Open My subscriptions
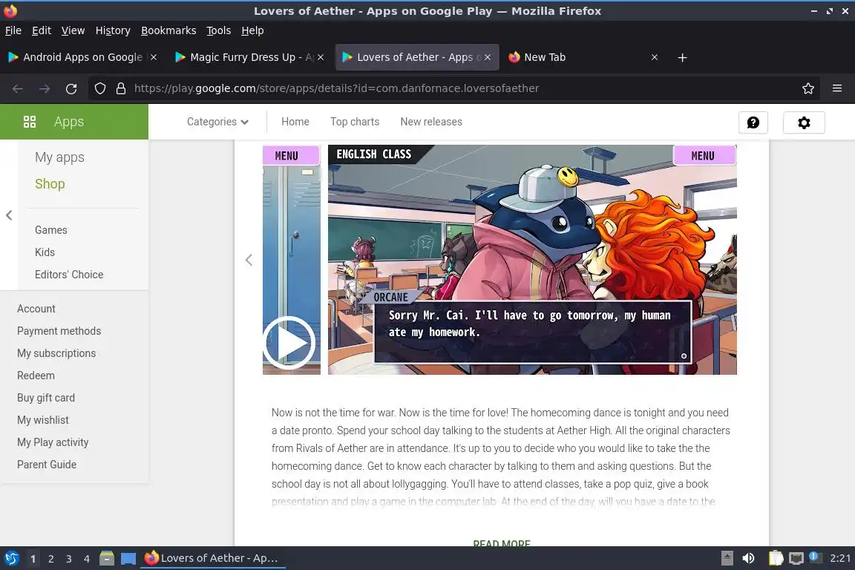The image size is (855, 570). pos(56,353)
